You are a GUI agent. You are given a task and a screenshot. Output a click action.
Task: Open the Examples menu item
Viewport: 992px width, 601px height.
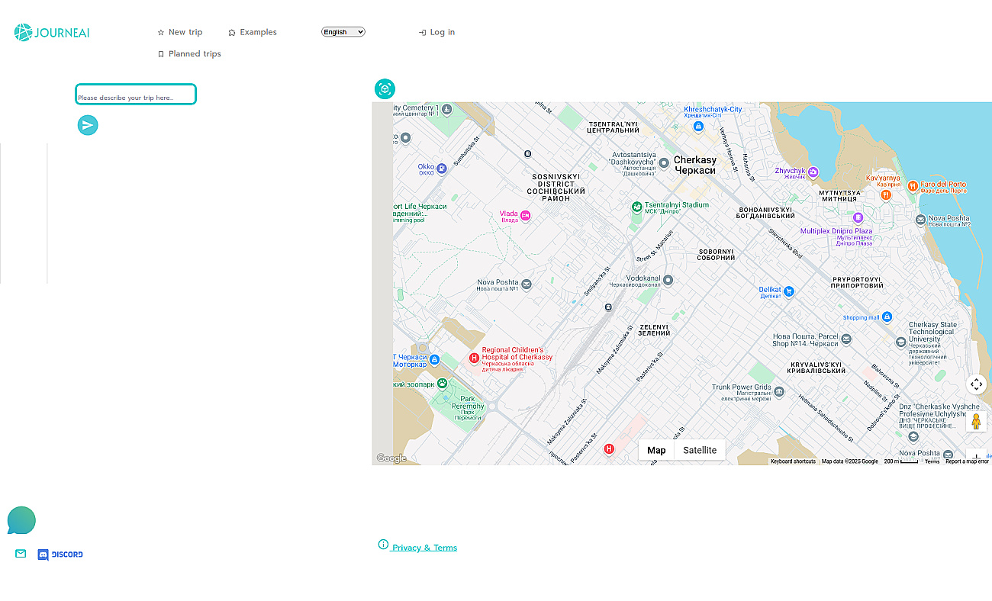tap(253, 32)
